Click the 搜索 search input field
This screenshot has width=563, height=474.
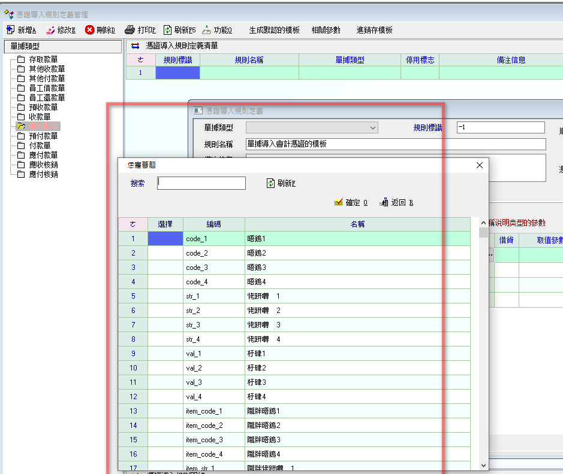[201, 183]
